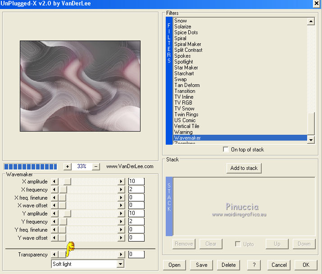Click the Delete button

point(229,265)
